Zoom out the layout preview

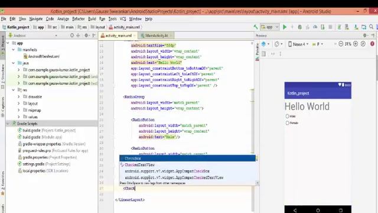pyautogui.click(x=341, y=44)
